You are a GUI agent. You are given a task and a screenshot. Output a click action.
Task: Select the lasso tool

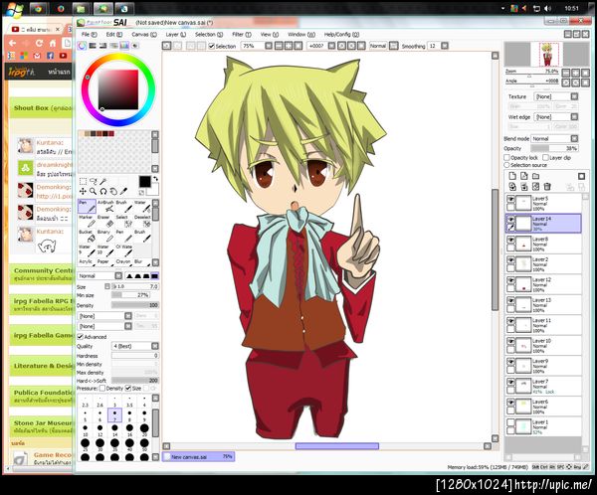[x=93, y=181]
